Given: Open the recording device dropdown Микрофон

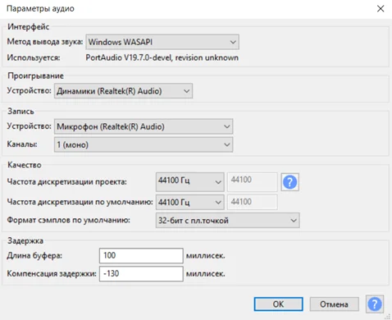Looking at the screenshot, I should pyautogui.click(x=144, y=126).
